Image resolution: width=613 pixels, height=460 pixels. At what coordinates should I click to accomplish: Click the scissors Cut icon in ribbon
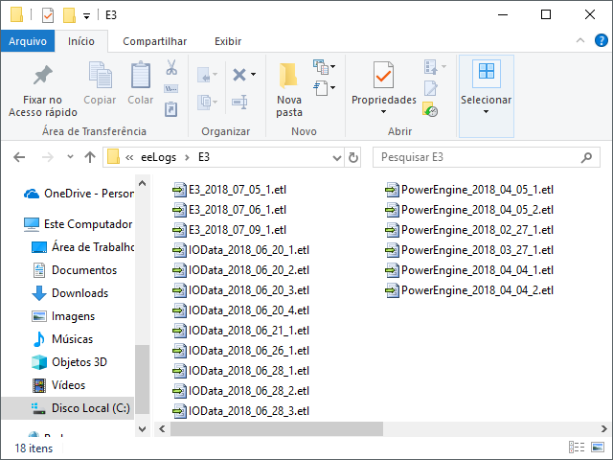[171, 68]
